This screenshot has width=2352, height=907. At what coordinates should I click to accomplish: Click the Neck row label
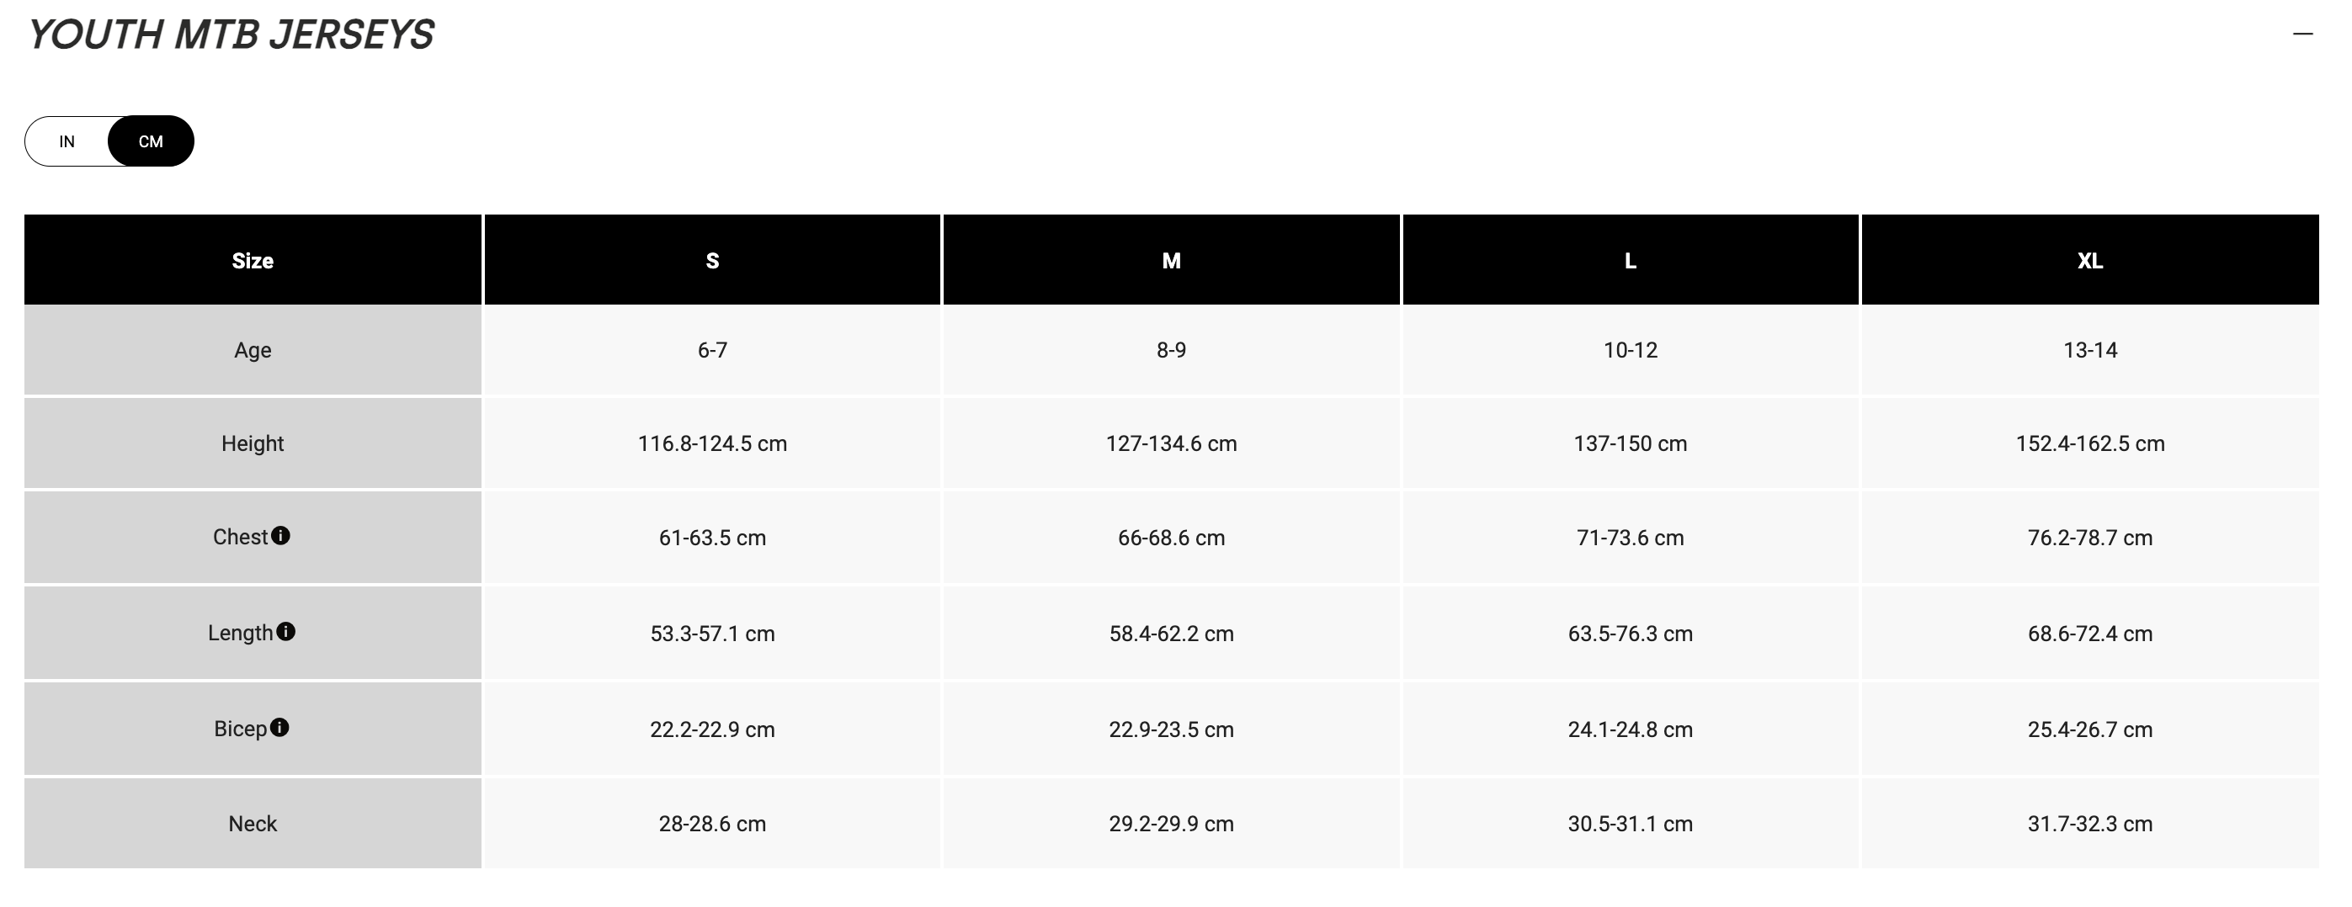pos(253,824)
